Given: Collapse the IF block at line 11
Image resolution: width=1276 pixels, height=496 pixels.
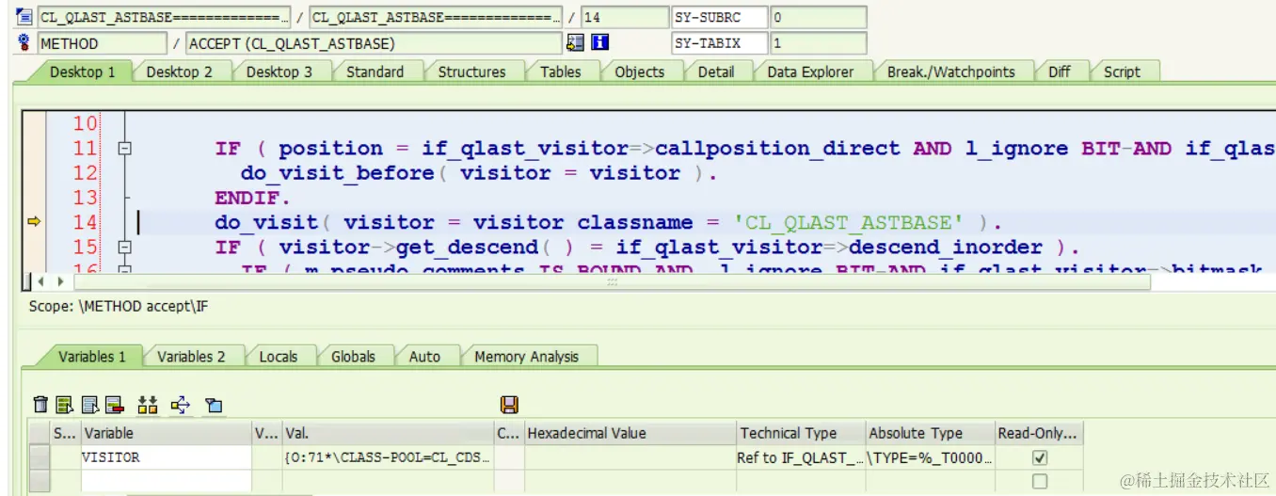Looking at the screenshot, I should point(124,148).
